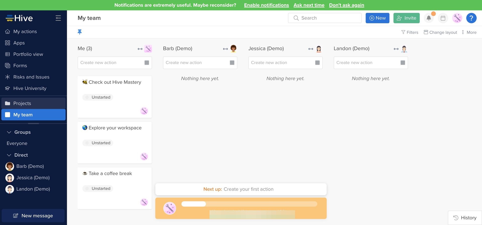The height and width of the screenshot is (225, 482).
Task: Click assignee avatar on Take a coffee break
Action: point(144,202)
